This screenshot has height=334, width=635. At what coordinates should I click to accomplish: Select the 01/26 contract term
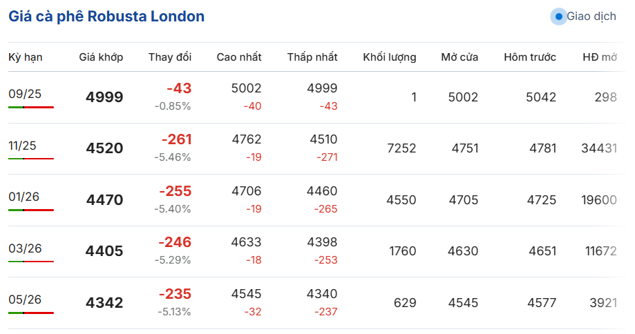point(24,197)
